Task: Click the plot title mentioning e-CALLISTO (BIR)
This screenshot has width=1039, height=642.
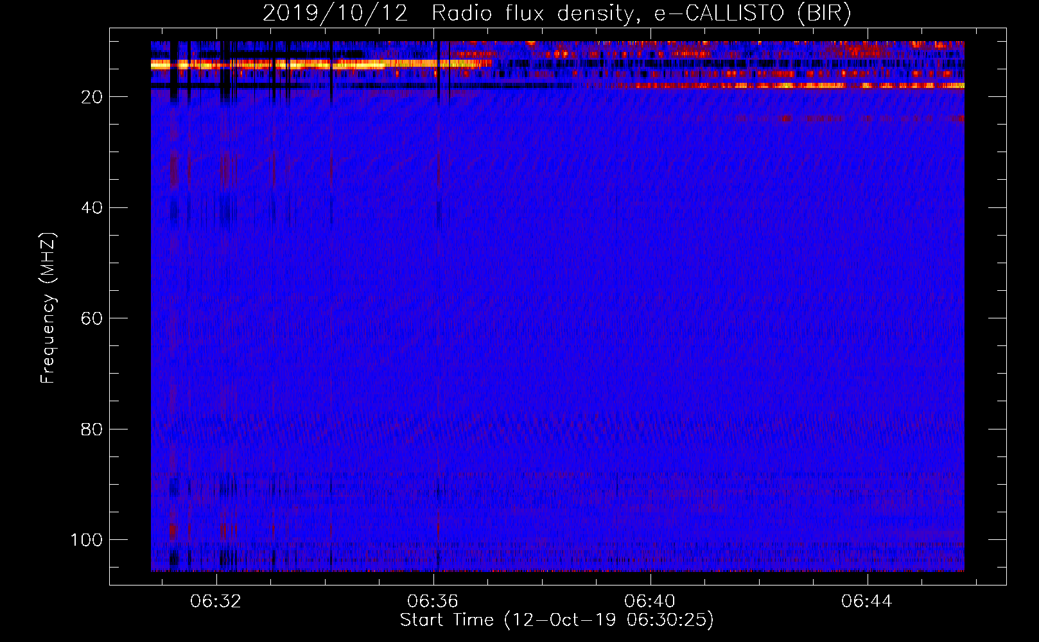Action: (557, 13)
